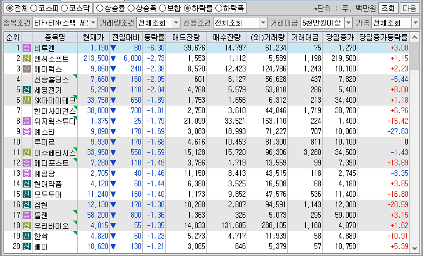Image resolution: width=423 pixels, height=256 pixels.
Task: Select the 비투엔 stock name
Action: click(45, 48)
